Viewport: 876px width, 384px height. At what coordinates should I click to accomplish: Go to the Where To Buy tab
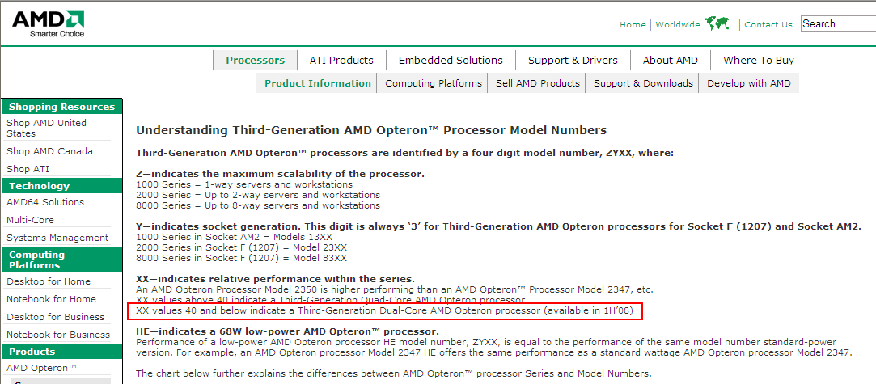tap(758, 61)
